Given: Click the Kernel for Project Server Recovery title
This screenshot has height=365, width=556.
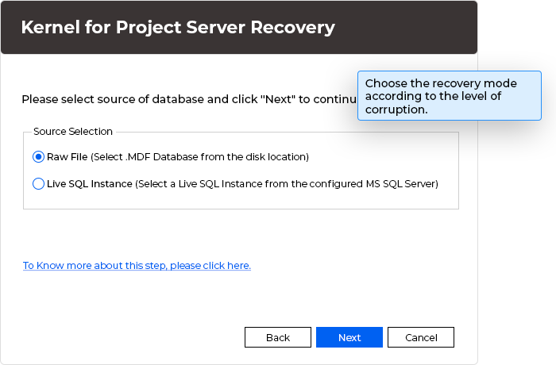Looking at the screenshot, I should pos(178,27).
